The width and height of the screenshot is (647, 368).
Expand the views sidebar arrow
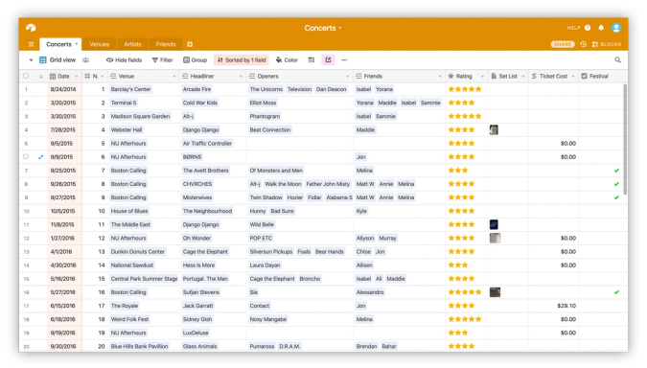tap(31, 59)
